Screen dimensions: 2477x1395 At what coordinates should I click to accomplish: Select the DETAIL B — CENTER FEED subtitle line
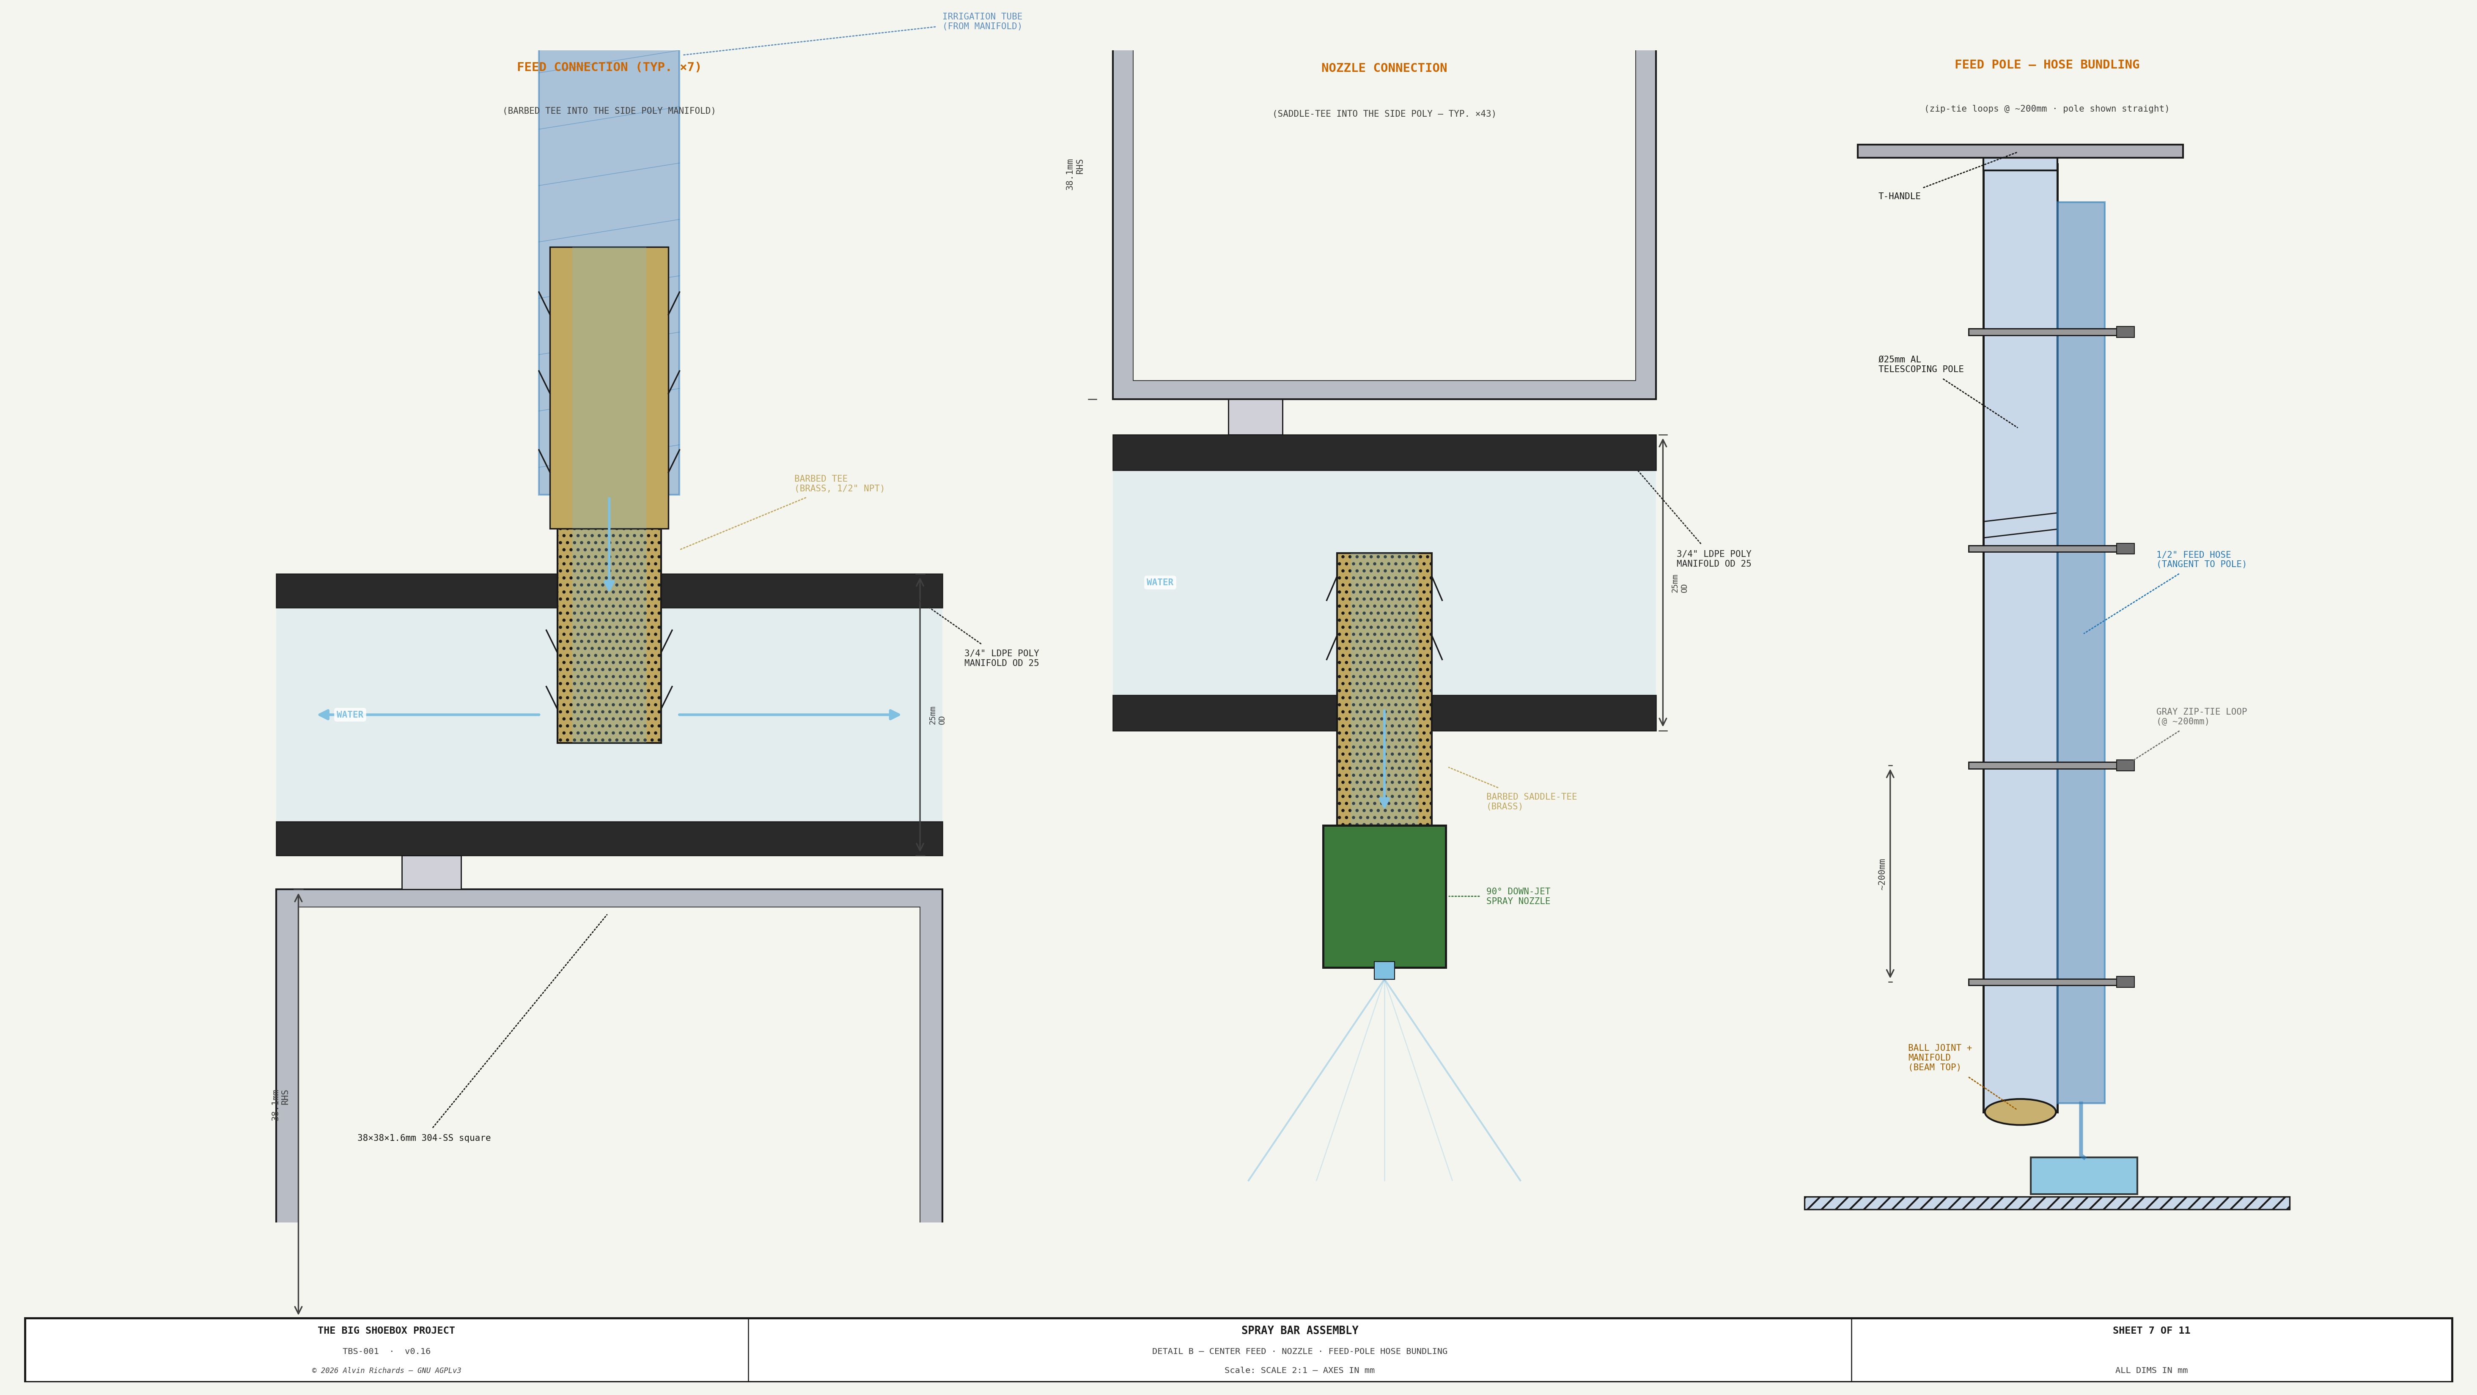[1299, 1352]
